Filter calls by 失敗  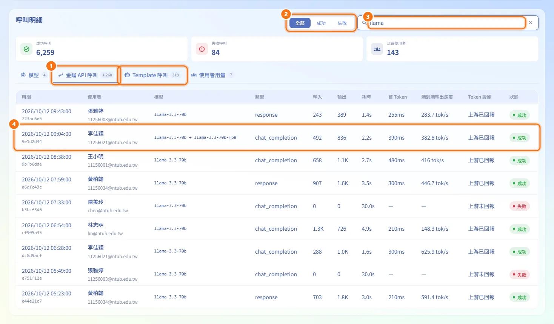click(342, 23)
